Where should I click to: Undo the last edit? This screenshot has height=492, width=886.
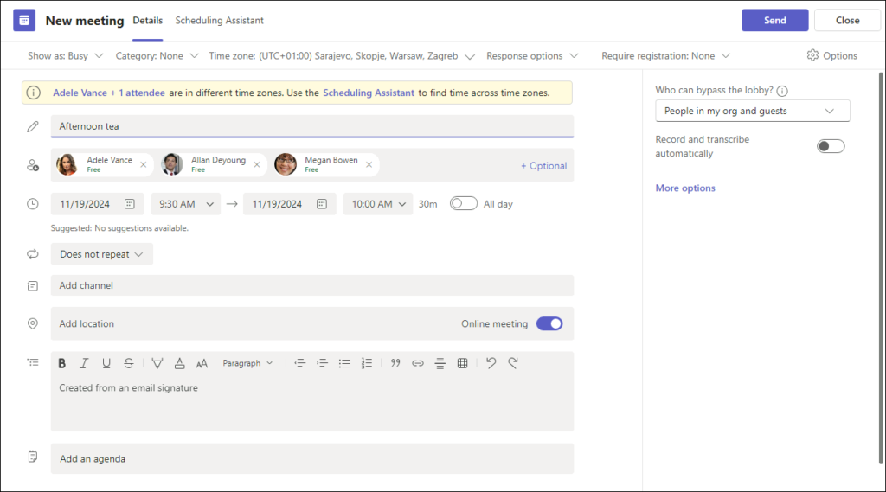(x=491, y=363)
